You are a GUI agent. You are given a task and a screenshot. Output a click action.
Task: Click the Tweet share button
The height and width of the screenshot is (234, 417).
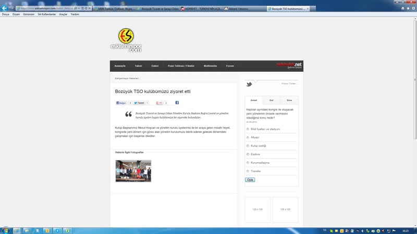139,103
